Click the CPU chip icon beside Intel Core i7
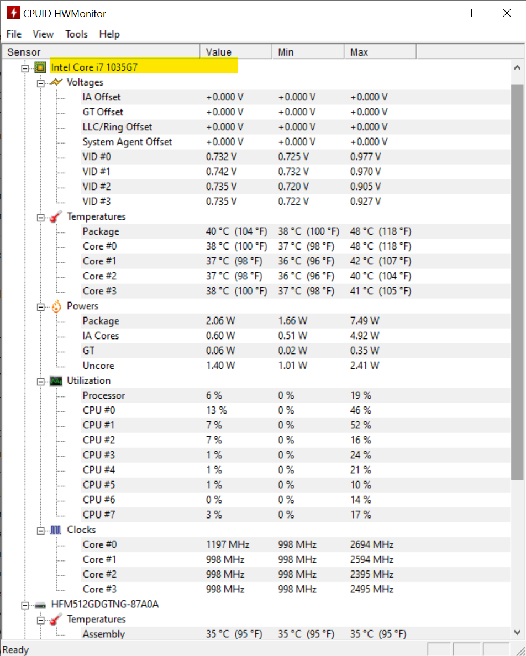Screen dimensions: 526x656 pos(40,67)
